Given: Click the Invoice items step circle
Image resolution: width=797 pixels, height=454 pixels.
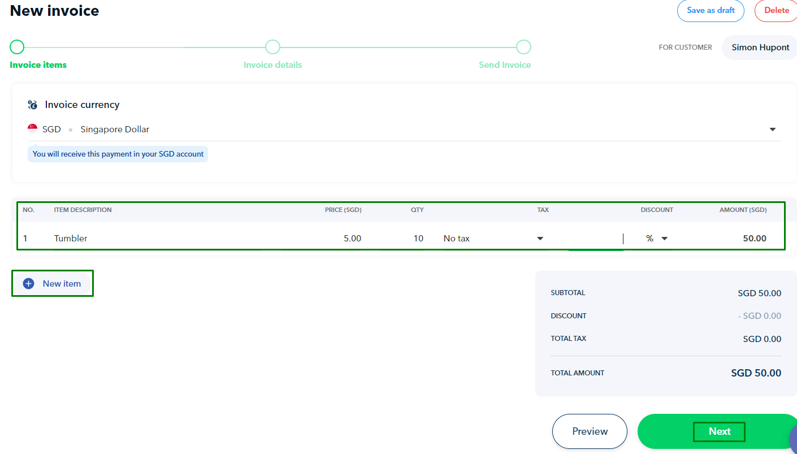Looking at the screenshot, I should pyautogui.click(x=17, y=47).
